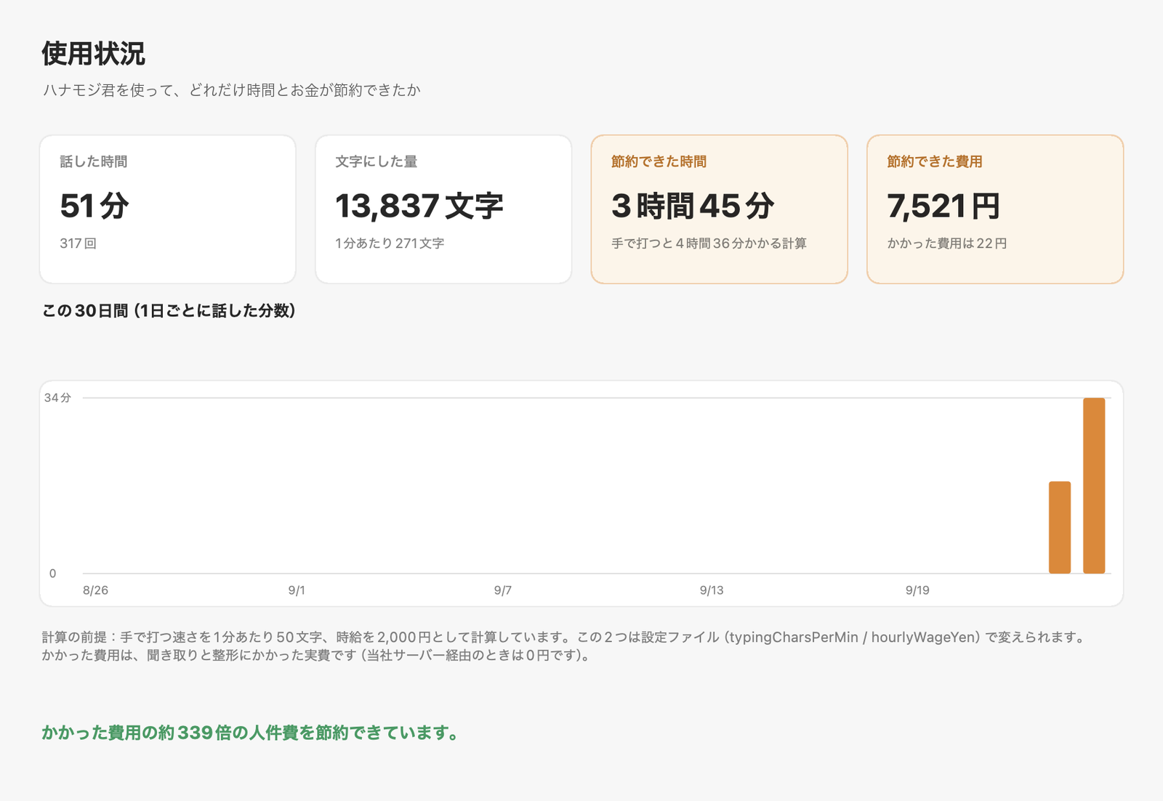
Task: Click the 節約できた費用 card label
Action: coord(935,161)
